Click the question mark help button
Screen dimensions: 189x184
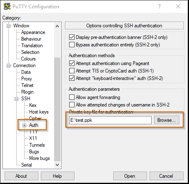tap(159, 6)
